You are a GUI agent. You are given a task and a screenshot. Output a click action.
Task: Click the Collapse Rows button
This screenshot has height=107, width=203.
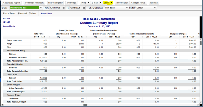(x=138, y=3)
